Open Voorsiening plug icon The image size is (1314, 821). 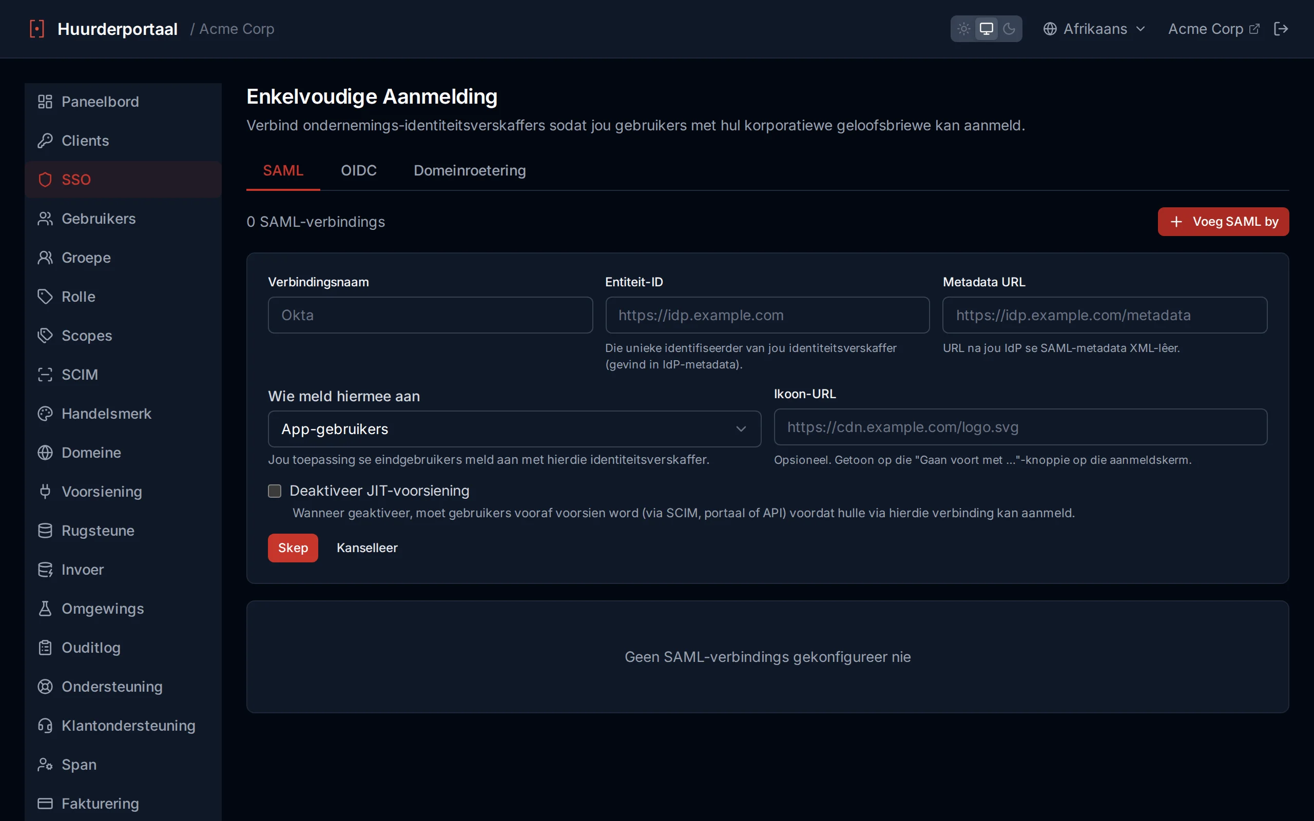click(45, 492)
